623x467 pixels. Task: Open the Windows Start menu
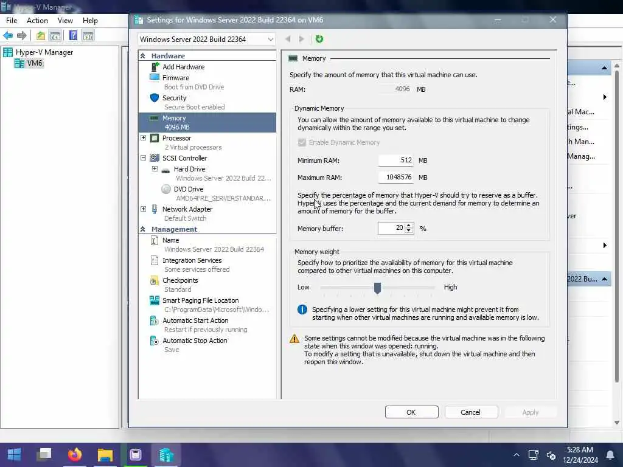(x=15, y=454)
